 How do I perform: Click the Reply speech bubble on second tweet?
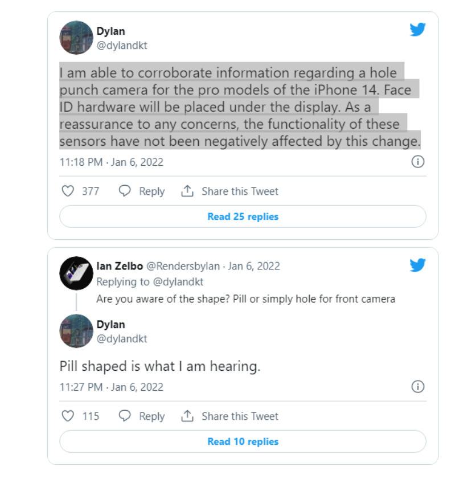[125, 416]
